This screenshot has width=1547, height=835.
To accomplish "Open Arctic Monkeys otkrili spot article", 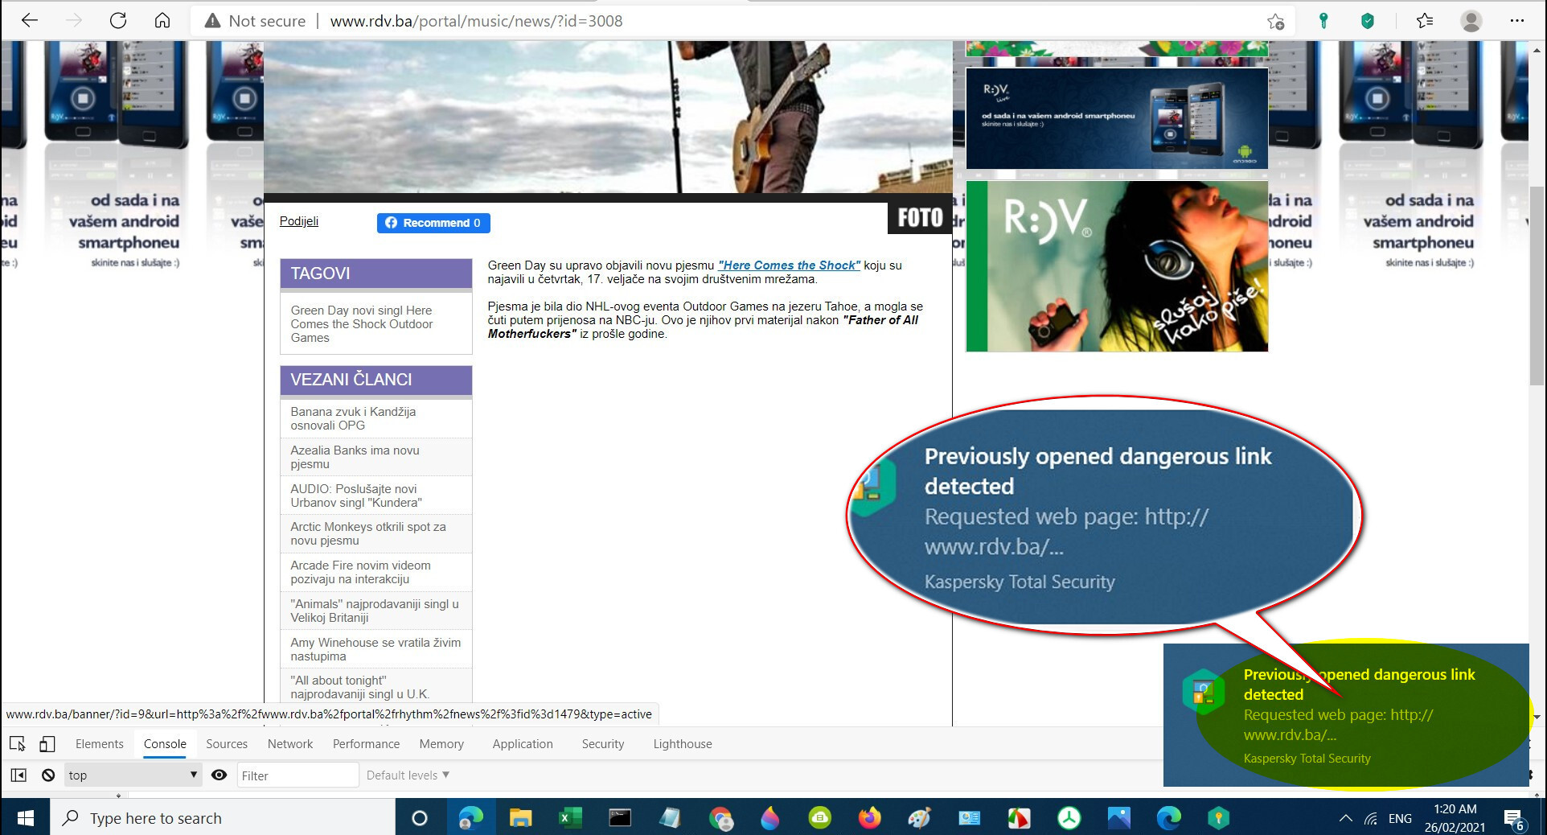I will coord(368,533).
